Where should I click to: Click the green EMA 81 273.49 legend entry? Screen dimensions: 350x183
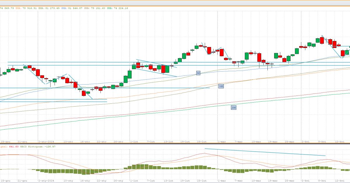click(49, 8)
